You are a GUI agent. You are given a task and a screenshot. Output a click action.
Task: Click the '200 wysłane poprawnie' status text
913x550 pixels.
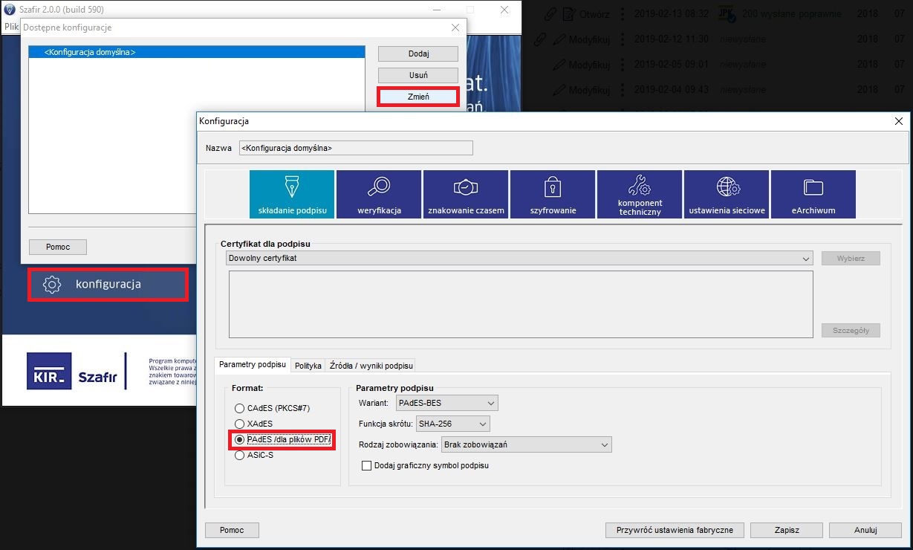(792, 13)
